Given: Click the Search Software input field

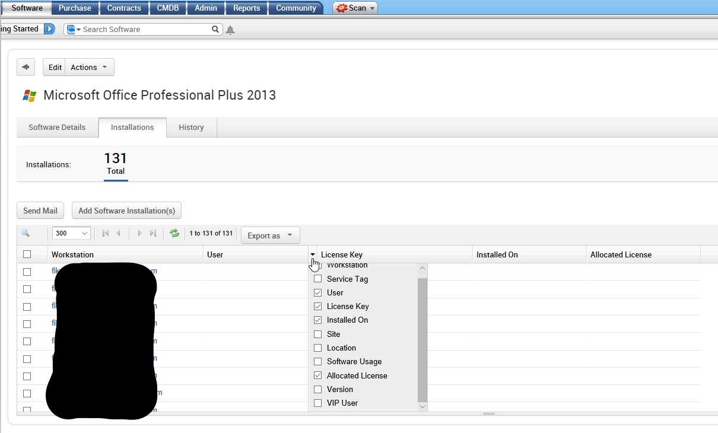Looking at the screenshot, I should click(146, 29).
